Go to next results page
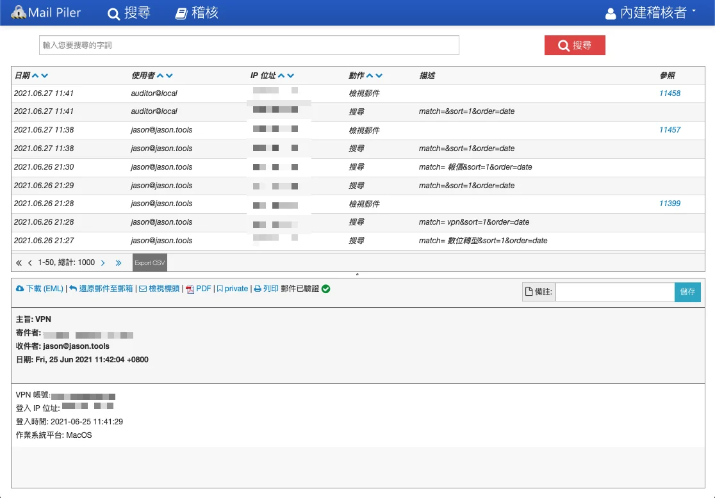 coord(103,263)
